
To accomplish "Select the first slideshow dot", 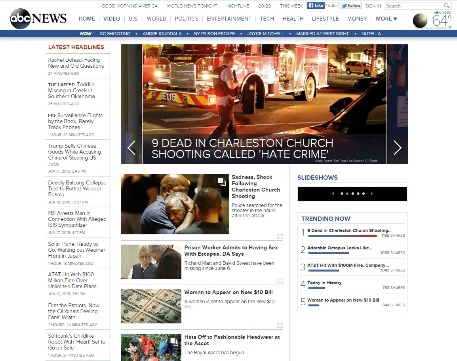I will pos(342,194).
